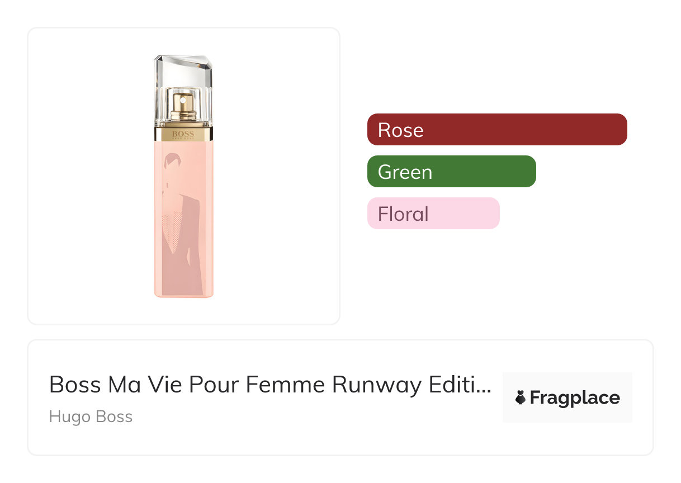
Task: Click the BOSS logo on the gold band
Action: tap(183, 134)
